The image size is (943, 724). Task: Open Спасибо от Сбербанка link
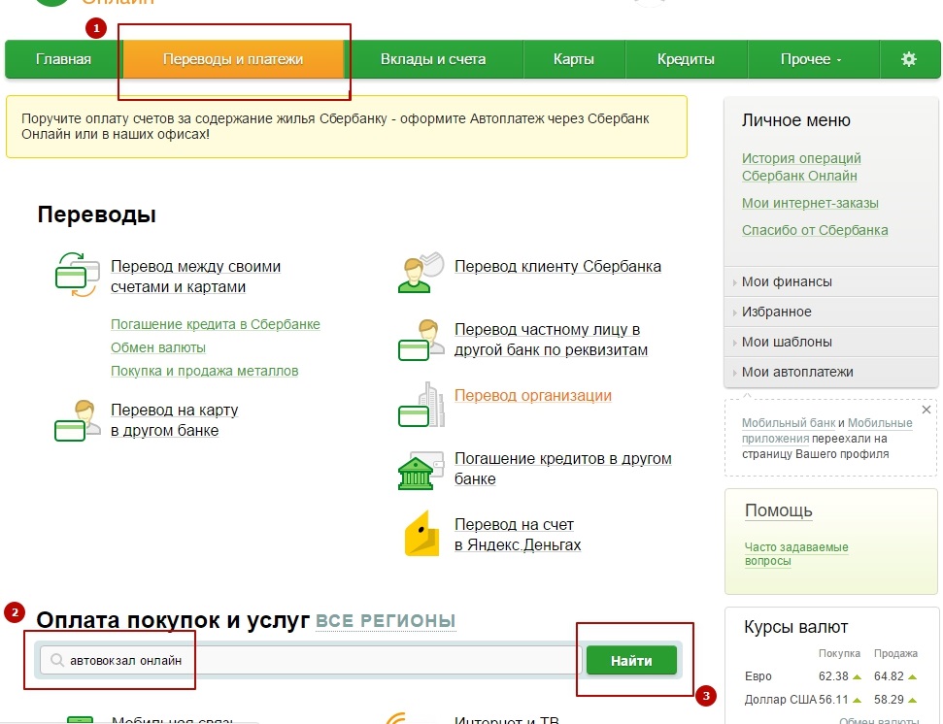[815, 230]
